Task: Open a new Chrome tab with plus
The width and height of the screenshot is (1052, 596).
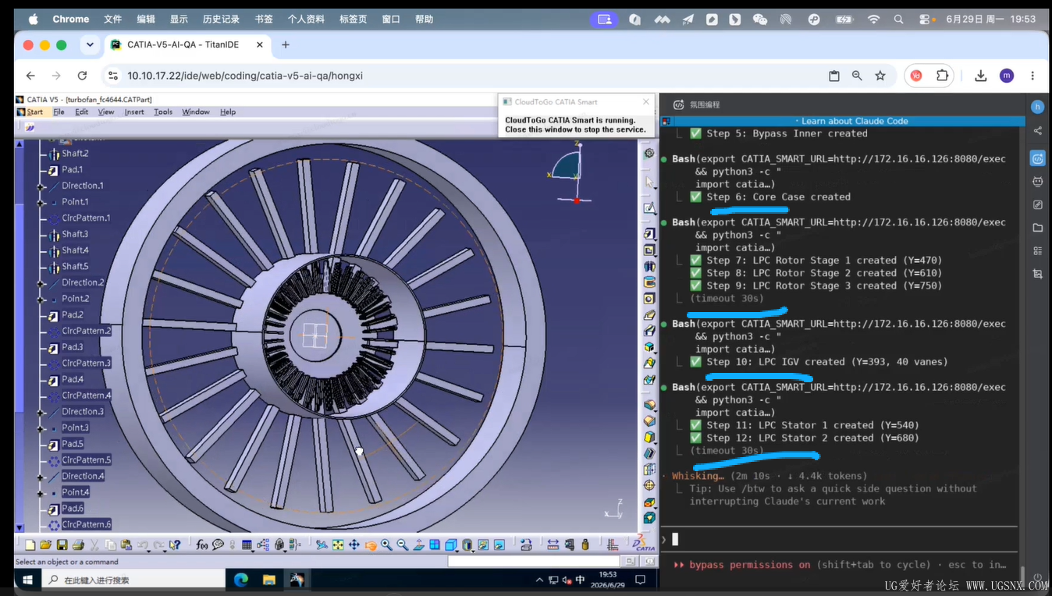Action: pyautogui.click(x=286, y=45)
